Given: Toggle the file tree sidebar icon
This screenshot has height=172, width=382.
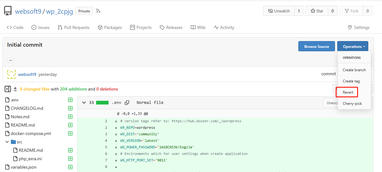Looking at the screenshot, I should (x=8, y=89).
